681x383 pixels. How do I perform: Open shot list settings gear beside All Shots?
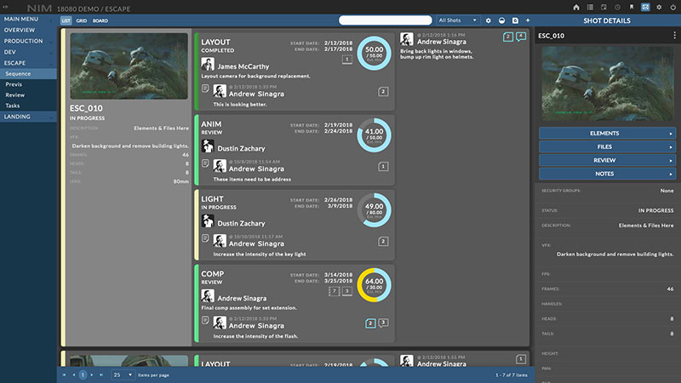click(488, 20)
